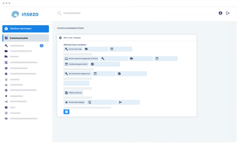Open the user account profile icon
Viewport: 237px width, 143px height.
click(x=220, y=13)
